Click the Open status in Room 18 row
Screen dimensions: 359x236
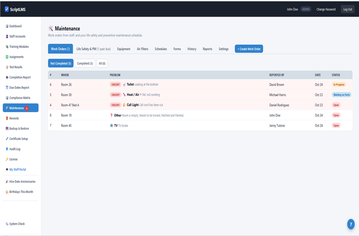point(336,115)
